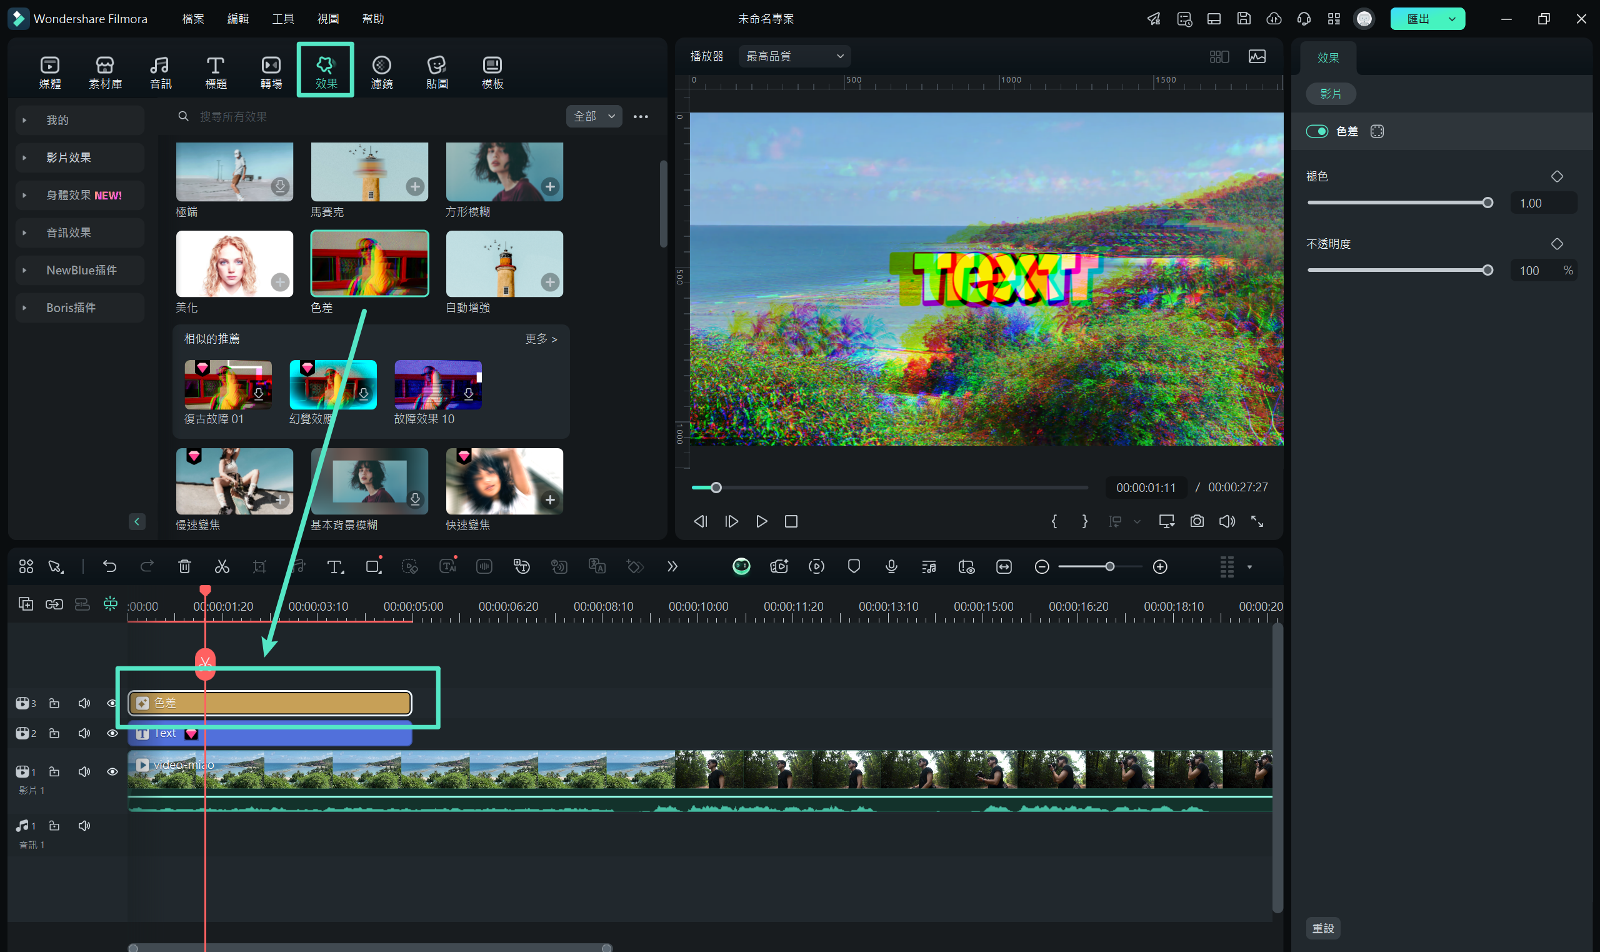
Task: Open the 最高品質 quality dropdown
Action: (794, 56)
